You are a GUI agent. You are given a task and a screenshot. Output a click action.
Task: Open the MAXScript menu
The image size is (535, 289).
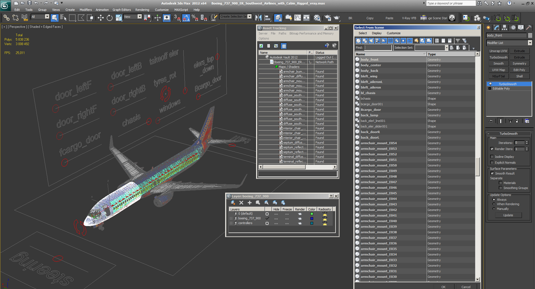181,10
